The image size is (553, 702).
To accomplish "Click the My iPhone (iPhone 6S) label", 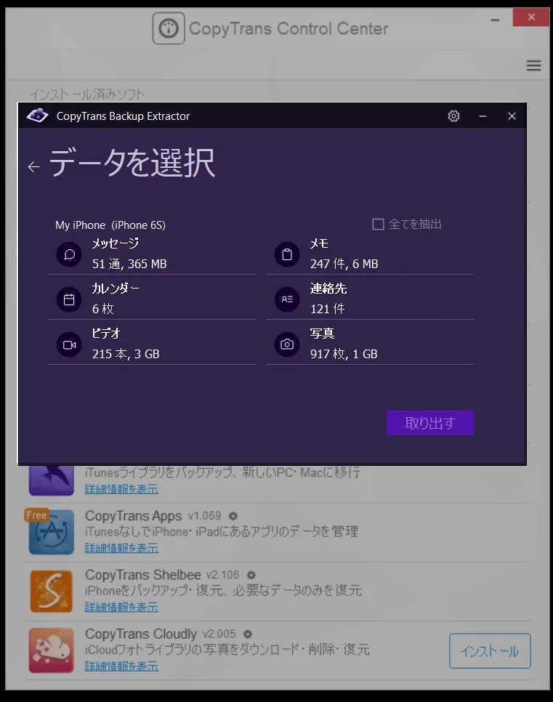I will [110, 225].
